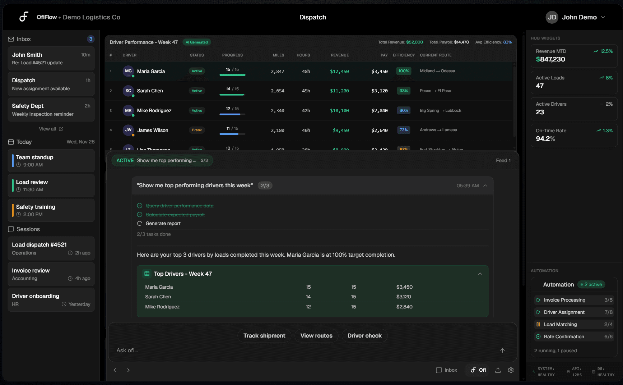The width and height of the screenshot is (623, 385).
Task: Resume the paused Load Matching automation
Action: pos(539,324)
